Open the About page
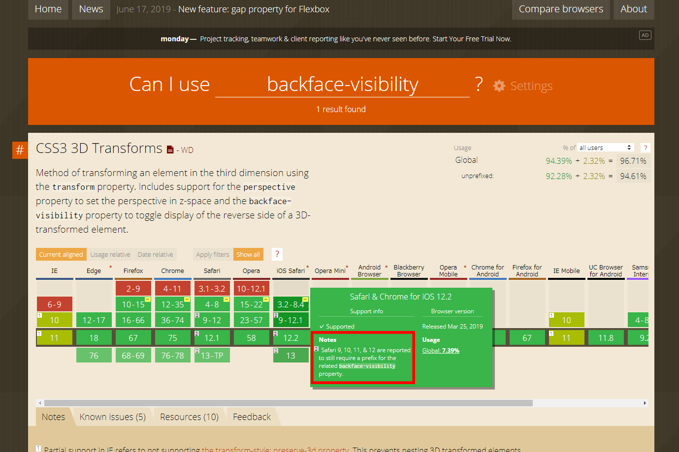The image size is (679, 452). pos(634,9)
